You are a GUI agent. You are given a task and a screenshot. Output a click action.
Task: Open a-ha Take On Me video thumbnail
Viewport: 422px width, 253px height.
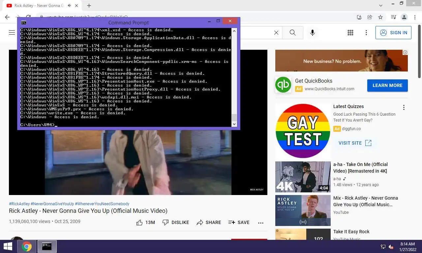coord(303,177)
